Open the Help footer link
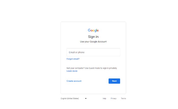 104,98
